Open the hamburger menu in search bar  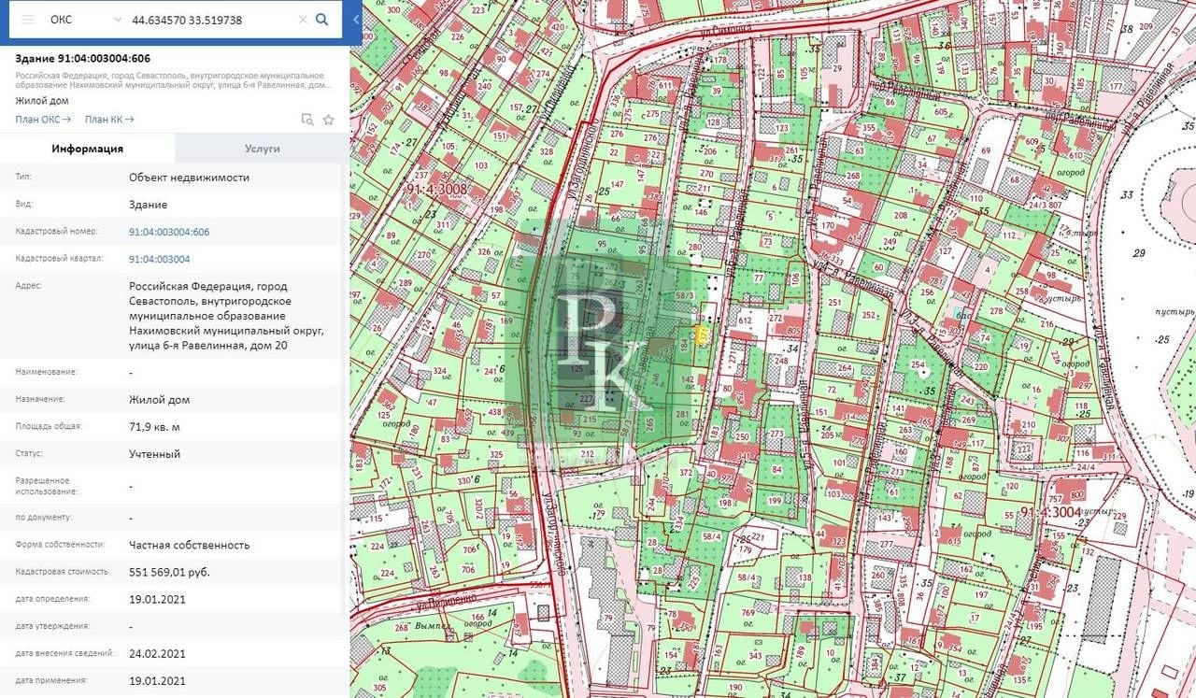point(28,20)
